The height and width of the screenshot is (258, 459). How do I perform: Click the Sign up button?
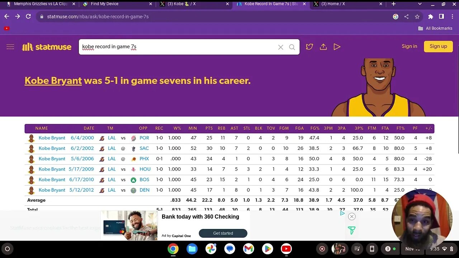[438, 46]
